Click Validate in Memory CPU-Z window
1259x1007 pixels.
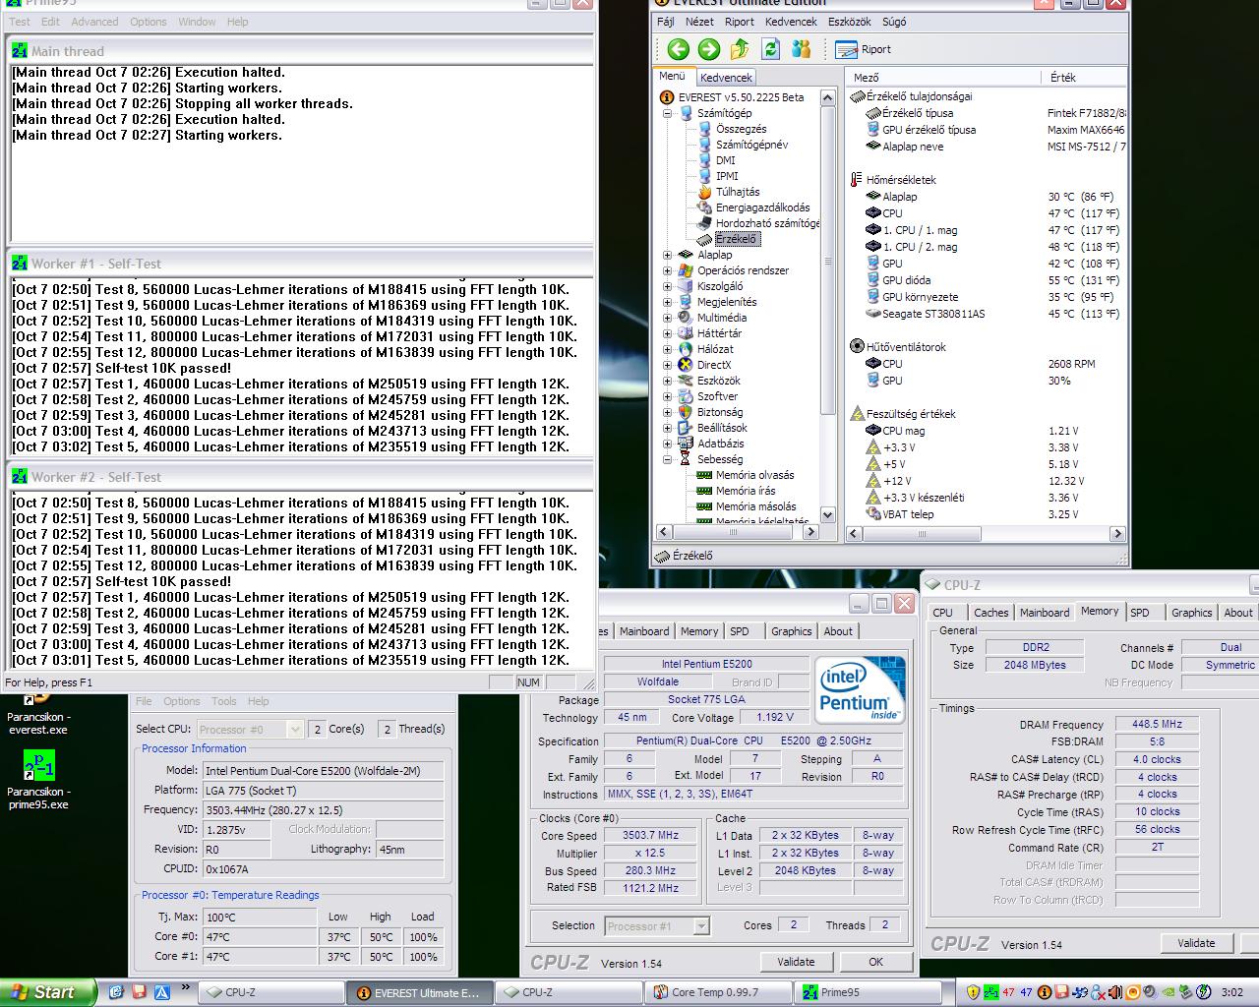click(1196, 943)
